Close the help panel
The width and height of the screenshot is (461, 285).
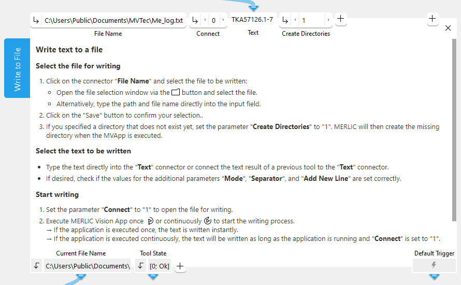click(448, 28)
